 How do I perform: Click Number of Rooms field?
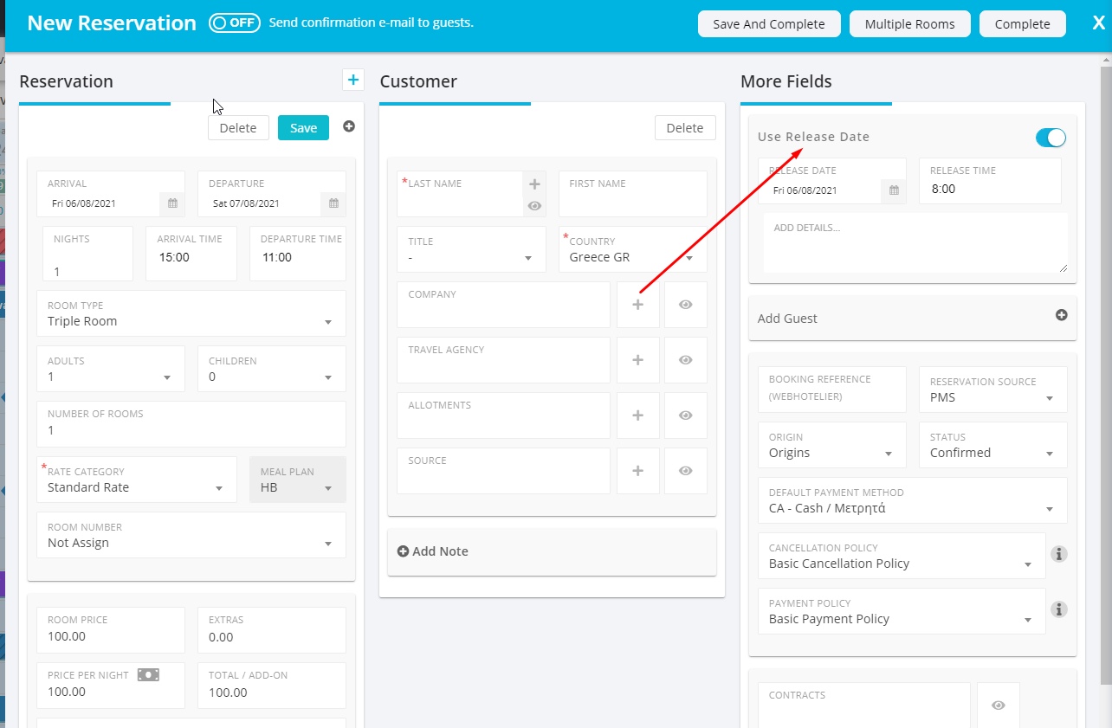191,424
